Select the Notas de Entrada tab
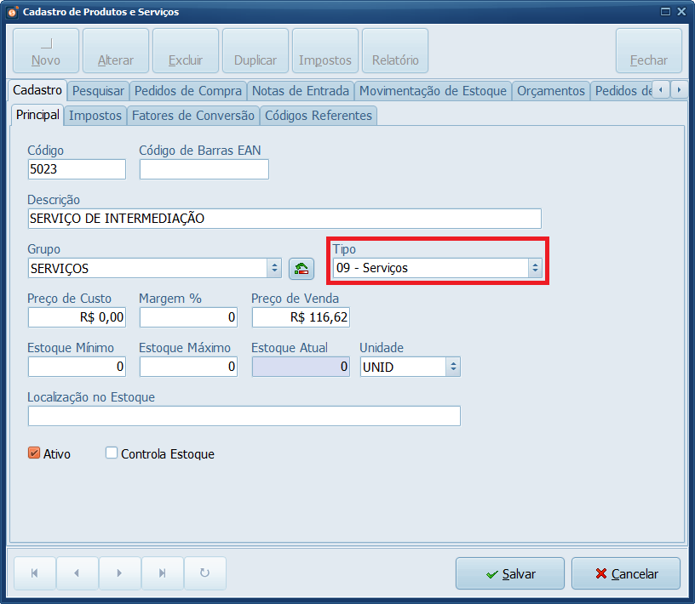The image size is (695, 604). 301,91
